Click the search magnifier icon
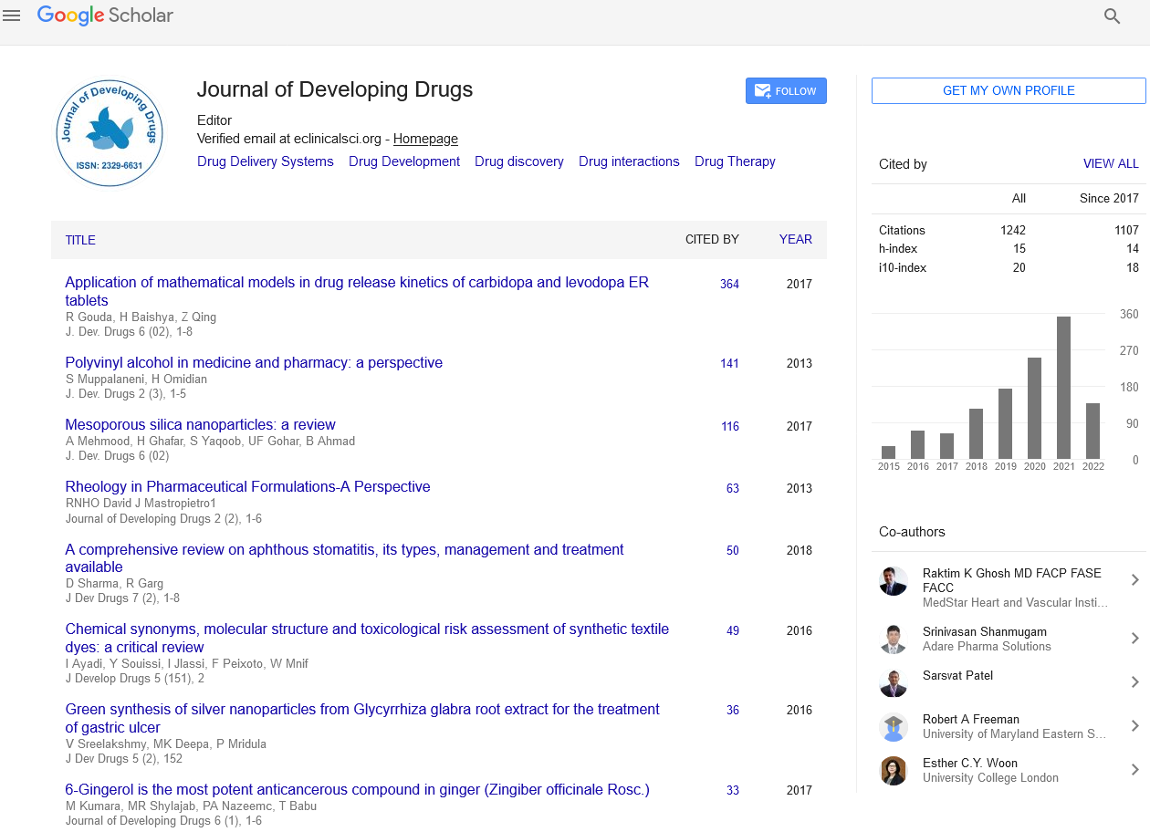Viewport: 1150px width, 832px height. click(1112, 16)
